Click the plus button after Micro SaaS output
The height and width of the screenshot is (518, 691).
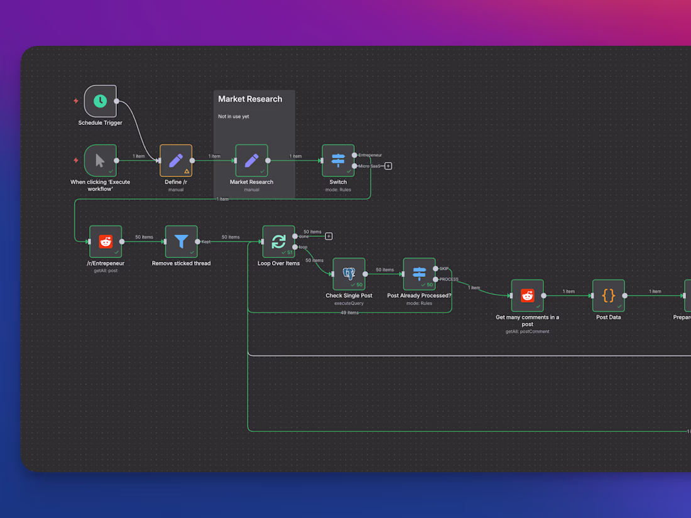pos(388,166)
